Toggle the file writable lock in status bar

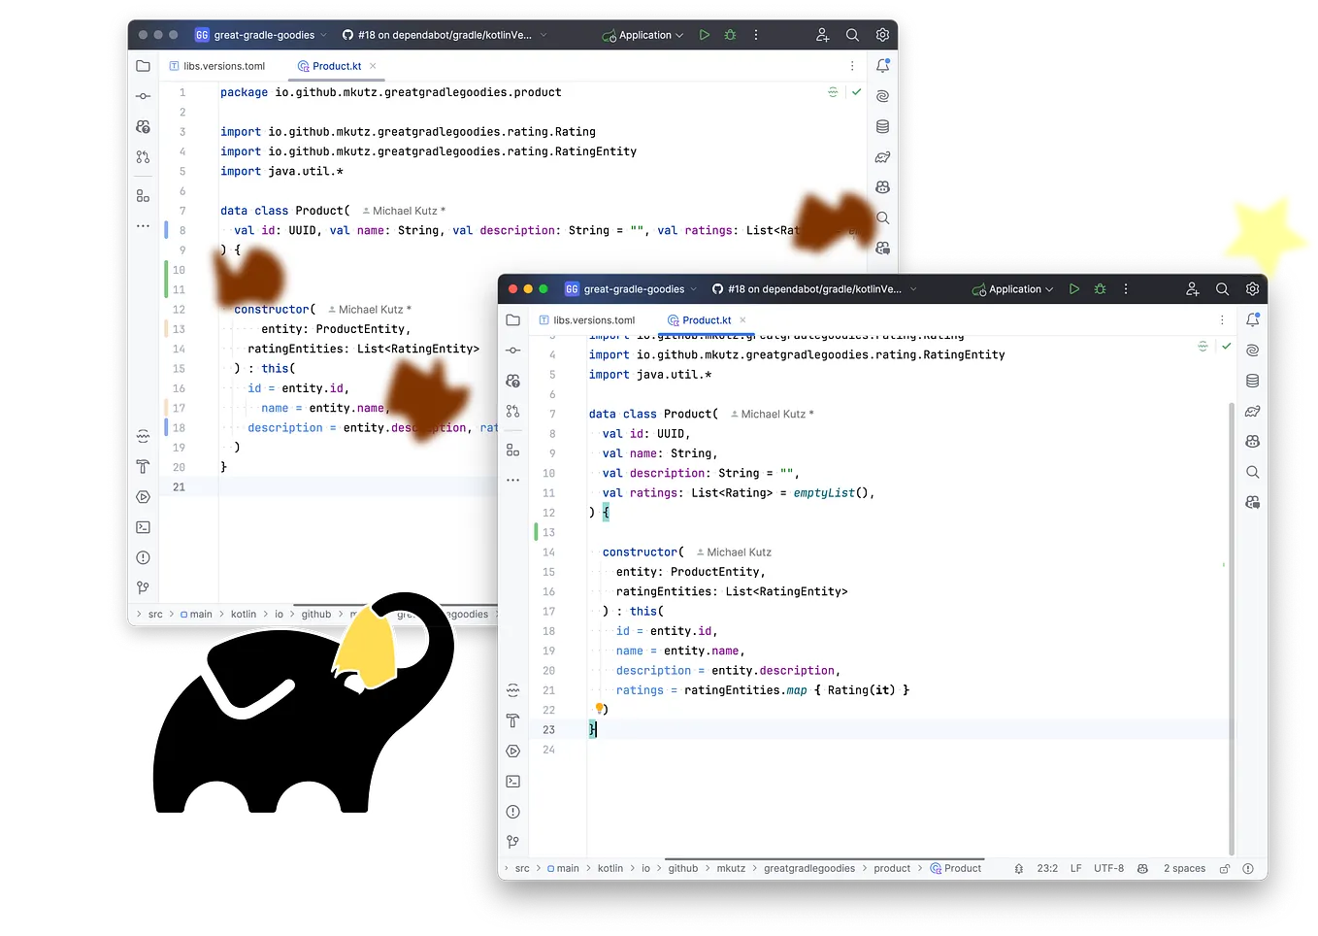[1225, 868]
